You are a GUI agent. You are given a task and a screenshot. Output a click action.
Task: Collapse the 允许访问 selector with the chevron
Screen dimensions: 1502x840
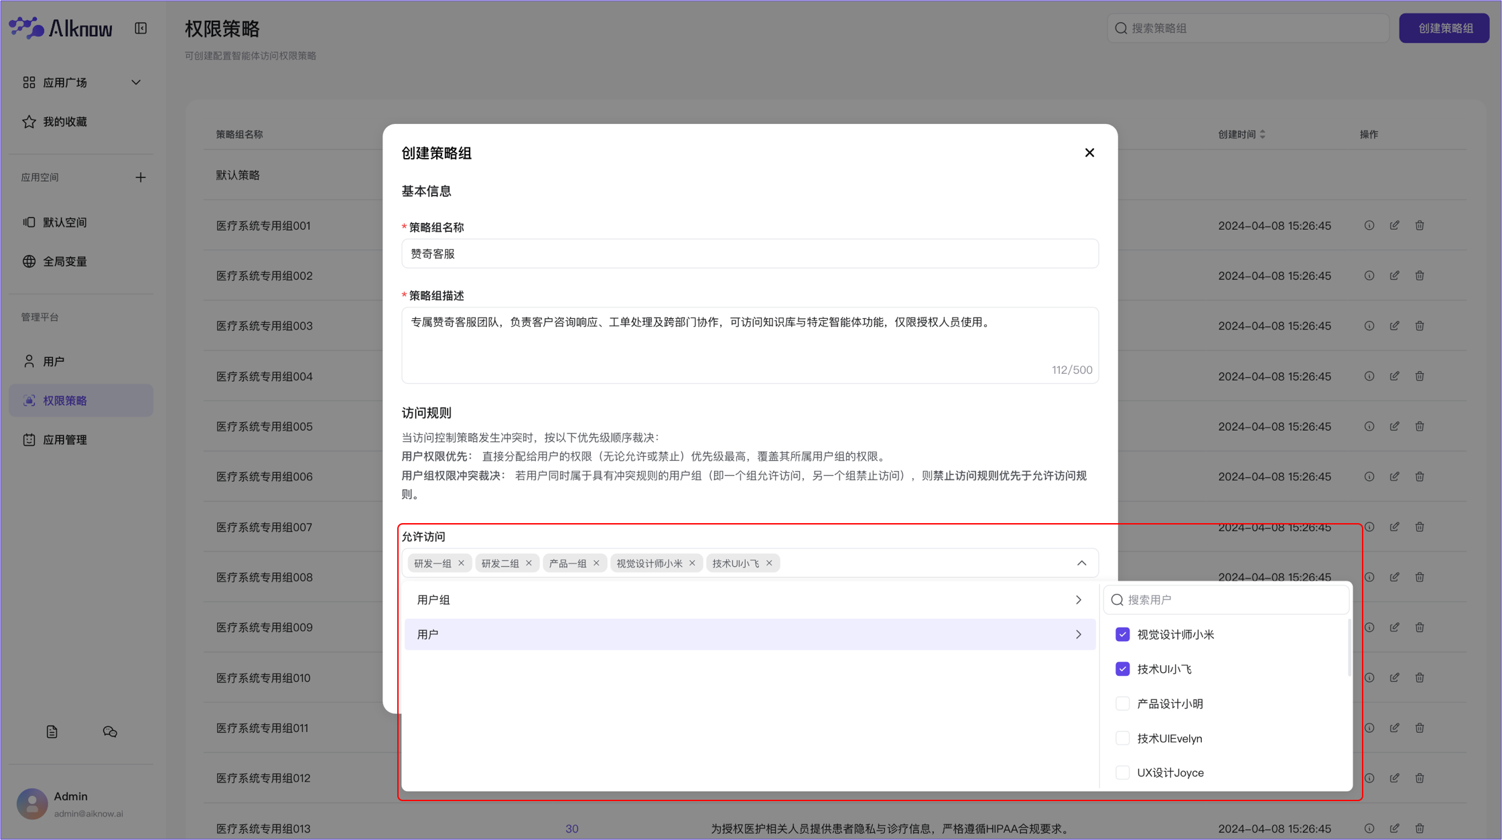coord(1081,563)
